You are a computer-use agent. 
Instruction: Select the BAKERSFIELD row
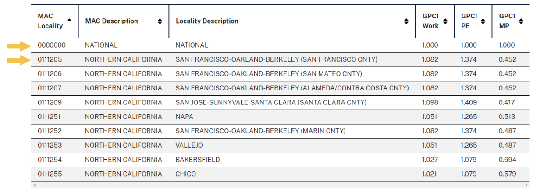(x=281, y=160)
